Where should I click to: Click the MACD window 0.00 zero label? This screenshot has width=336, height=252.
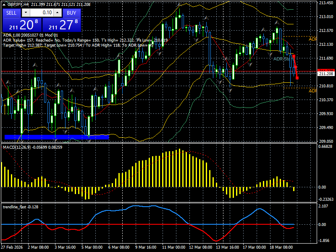point(322,187)
